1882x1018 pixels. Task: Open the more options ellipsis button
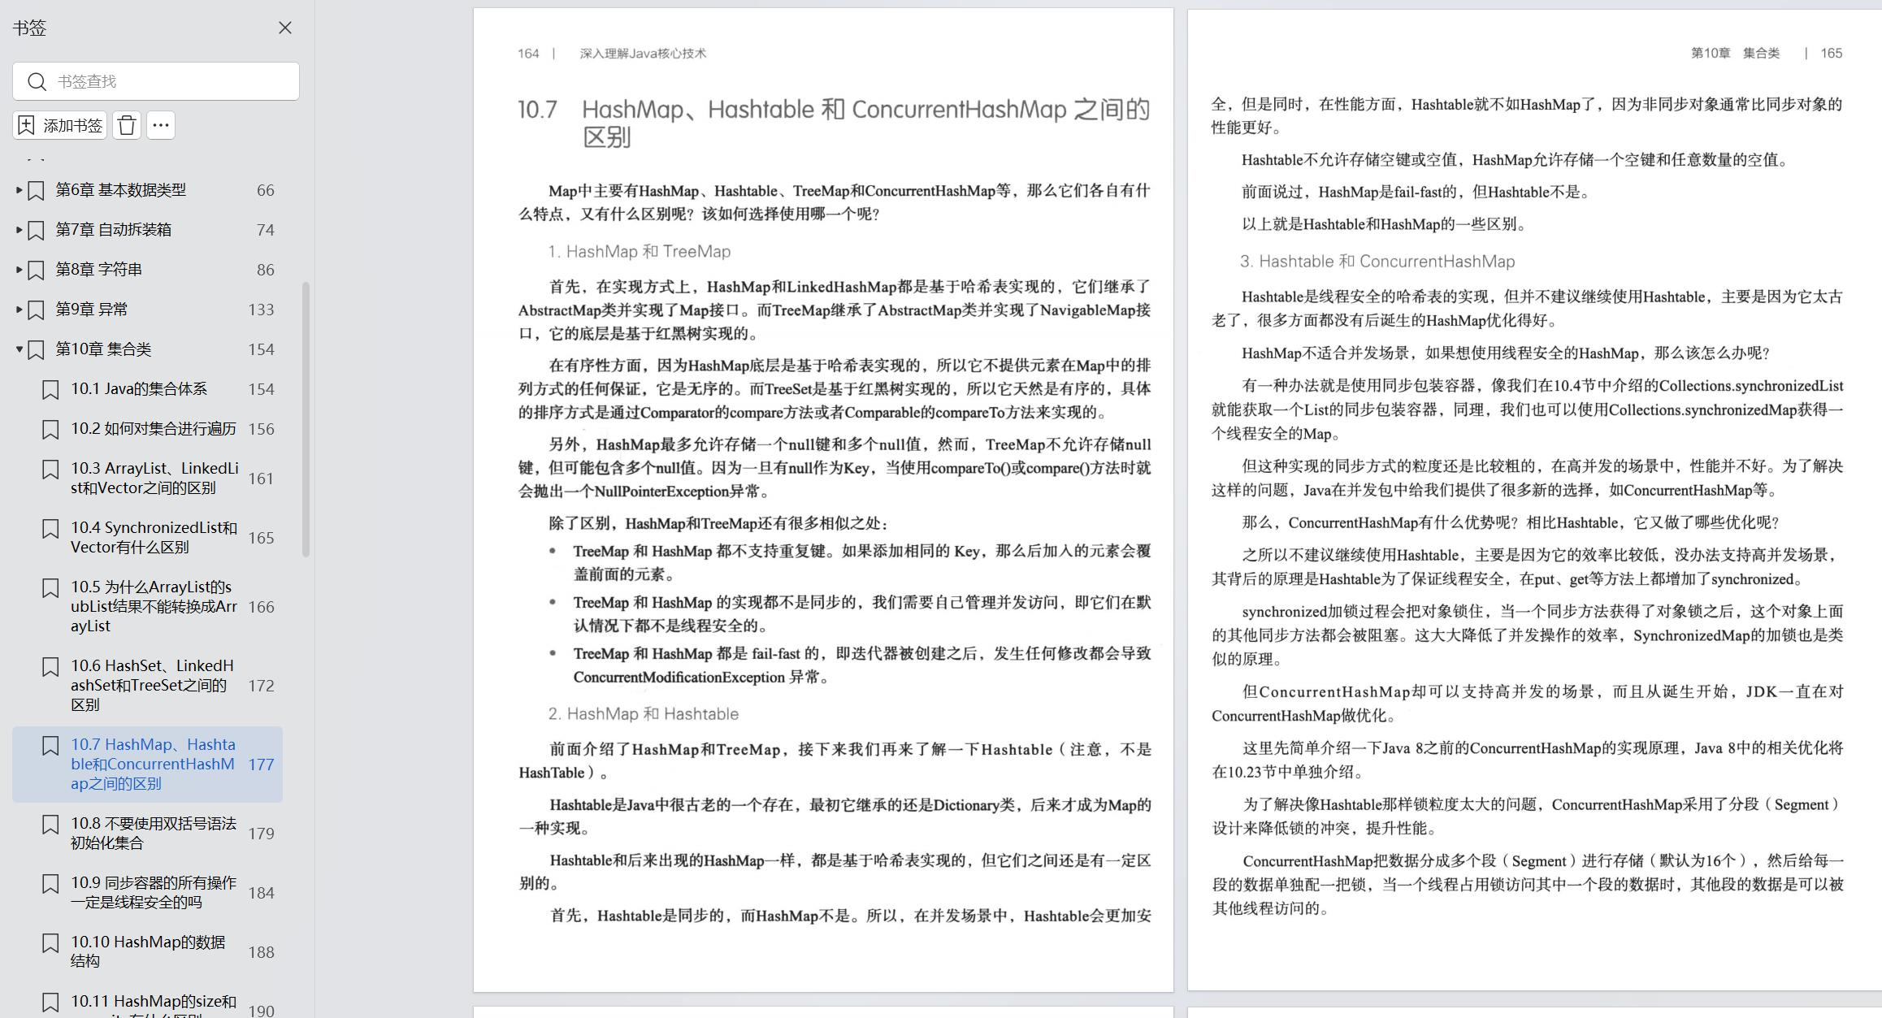[x=161, y=125]
